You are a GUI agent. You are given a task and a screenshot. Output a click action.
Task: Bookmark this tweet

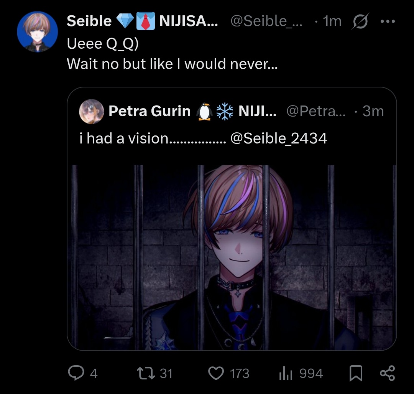point(356,373)
